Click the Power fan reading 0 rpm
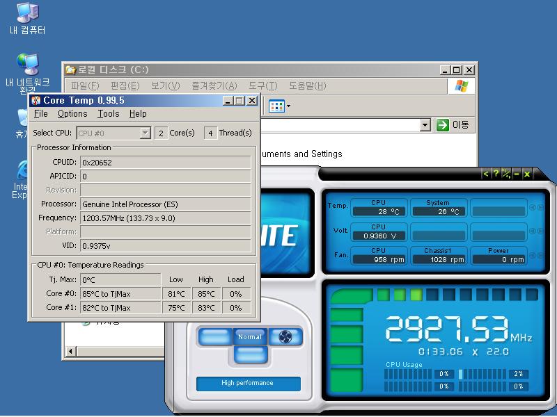 [499, 259]
